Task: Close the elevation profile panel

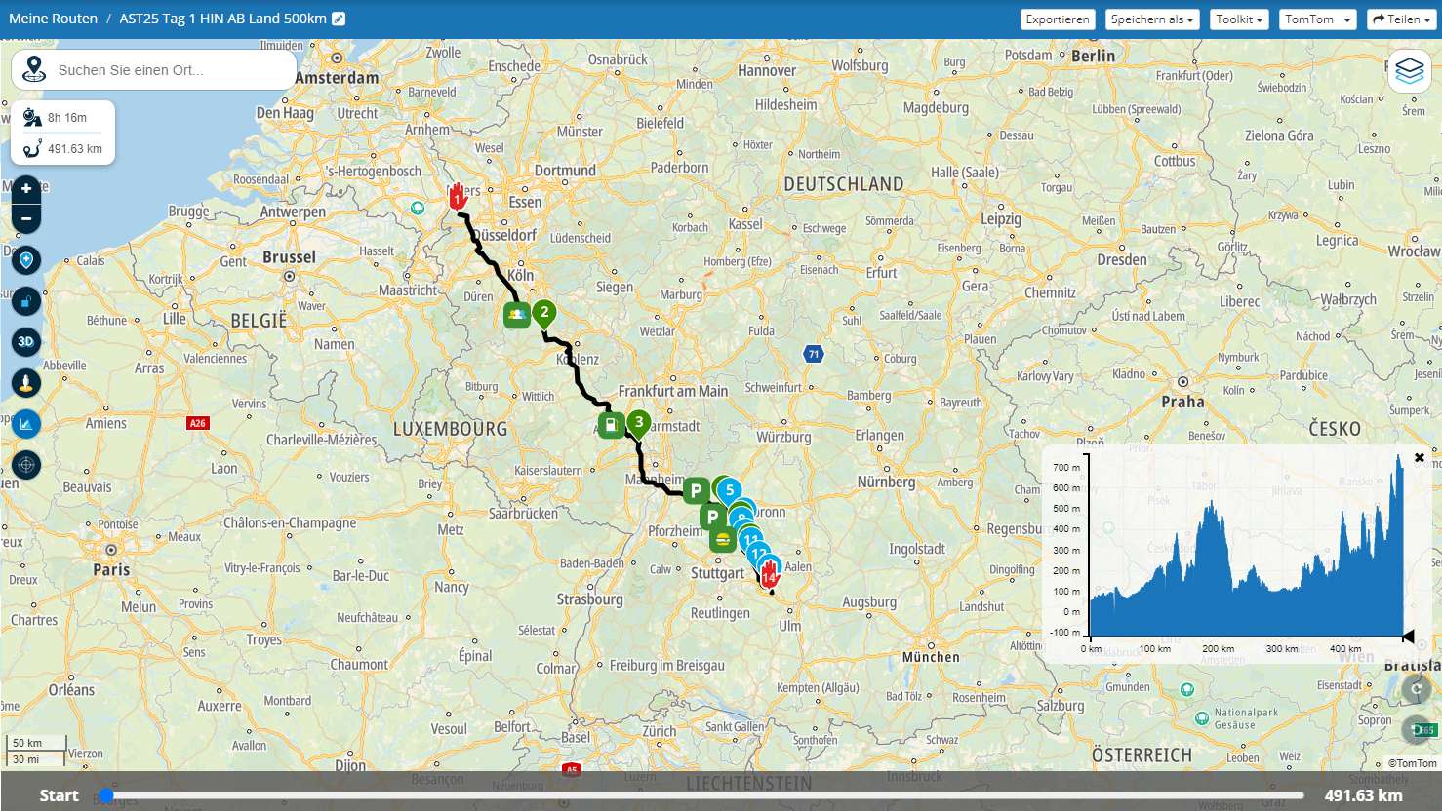Action: 1420,457
